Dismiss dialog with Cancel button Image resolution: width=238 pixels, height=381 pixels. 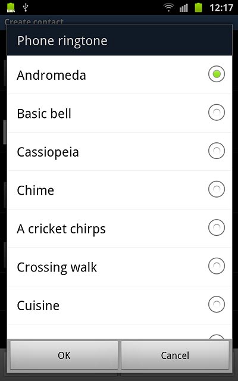[x=175, y=355]
